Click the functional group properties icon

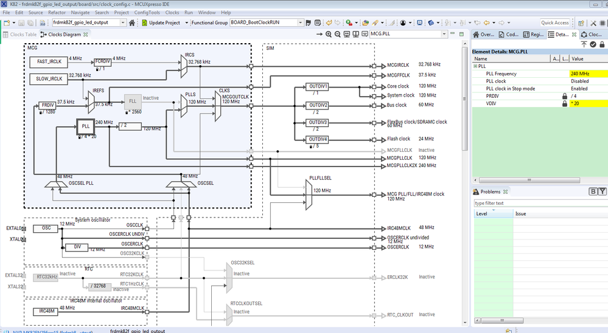tap(318, 23)
